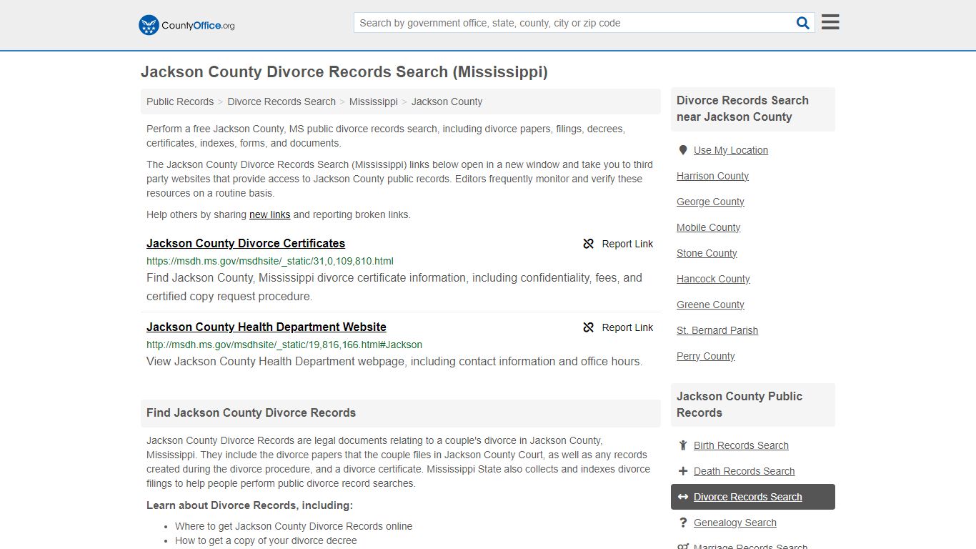976x549 pixels.
Task: Report the Divorce Certificates link
Action: tap(618, 244)
